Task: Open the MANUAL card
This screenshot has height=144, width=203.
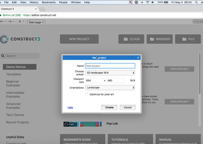Action: point(178,139)
